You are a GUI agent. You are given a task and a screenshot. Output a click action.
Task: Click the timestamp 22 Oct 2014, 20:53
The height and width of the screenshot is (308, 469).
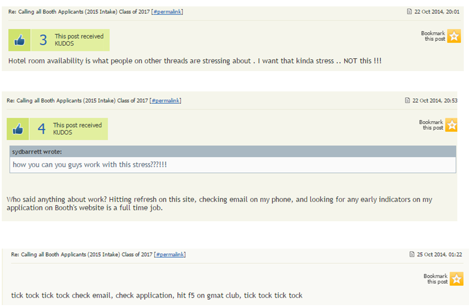tap(435, 100)
